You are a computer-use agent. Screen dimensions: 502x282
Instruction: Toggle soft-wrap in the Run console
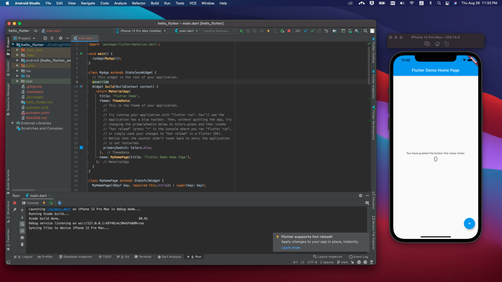click(22, 224)
